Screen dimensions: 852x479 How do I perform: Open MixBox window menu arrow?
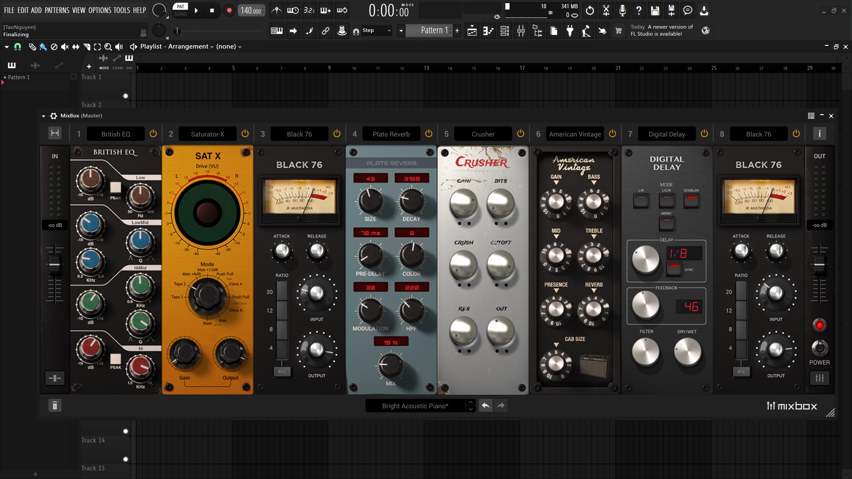(x=43, y=116)
